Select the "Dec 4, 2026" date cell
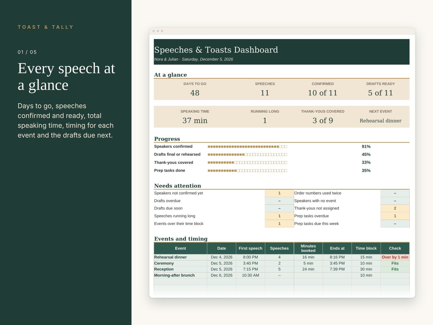The height and width of the screenshot is (325, 433). tap(221, 257)
